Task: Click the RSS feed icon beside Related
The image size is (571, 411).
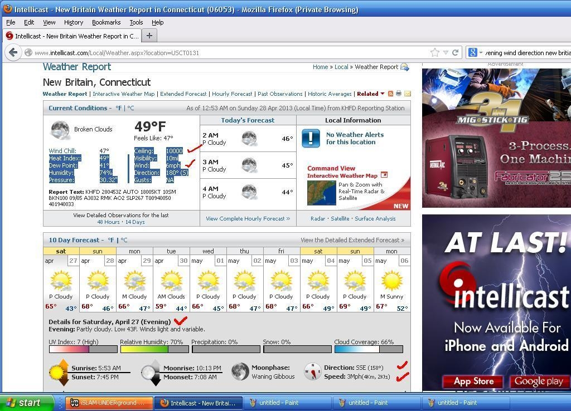Action: [390, 94]
